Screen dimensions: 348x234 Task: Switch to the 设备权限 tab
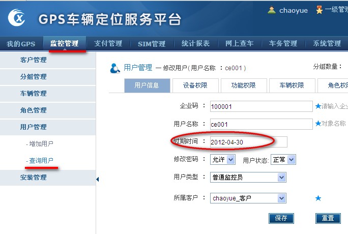(x=196, y=85)
